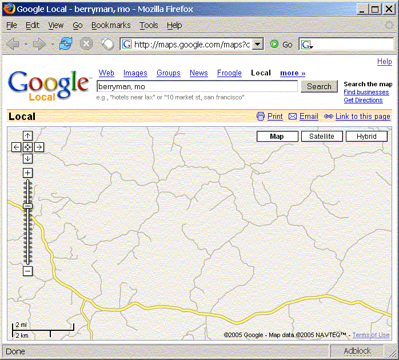
Task: Zoom out with the minus button
Action: pos(27,271)
